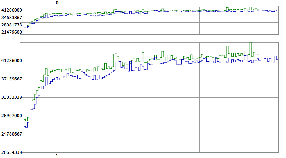Select the 34683867 axis label
Viewport: 286px width, 158px height.
(x=11, y=17)
